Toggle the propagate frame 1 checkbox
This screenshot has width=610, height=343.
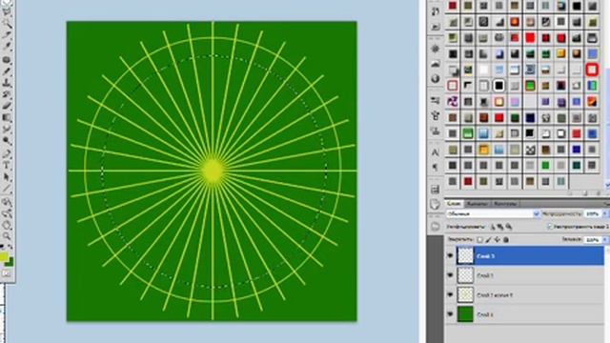[x=549, y=227]
